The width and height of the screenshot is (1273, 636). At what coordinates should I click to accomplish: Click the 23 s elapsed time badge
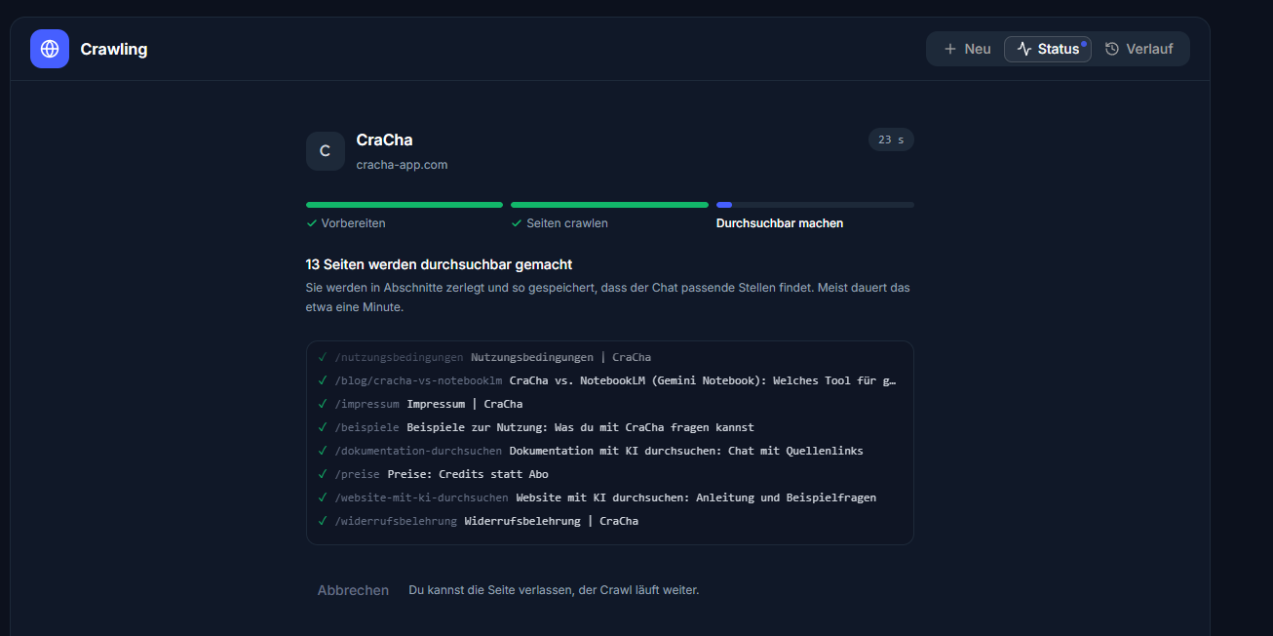click(x=891, y=139)
